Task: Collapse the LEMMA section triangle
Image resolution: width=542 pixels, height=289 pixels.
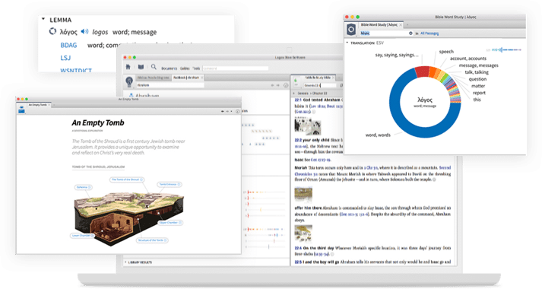Action: click(43, 19)
